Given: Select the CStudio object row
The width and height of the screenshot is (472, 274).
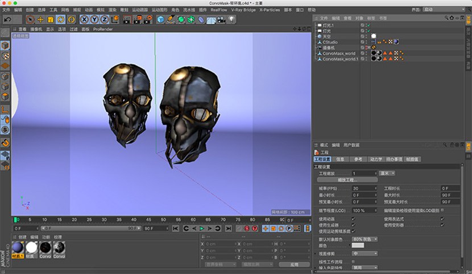Looking at the screenshot, I should point(330,42).
